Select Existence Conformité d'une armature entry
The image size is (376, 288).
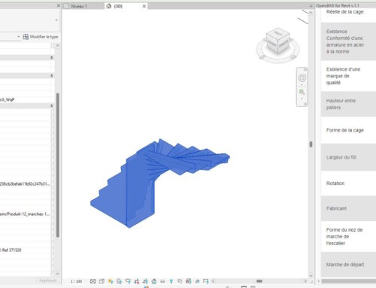(348, 41)
